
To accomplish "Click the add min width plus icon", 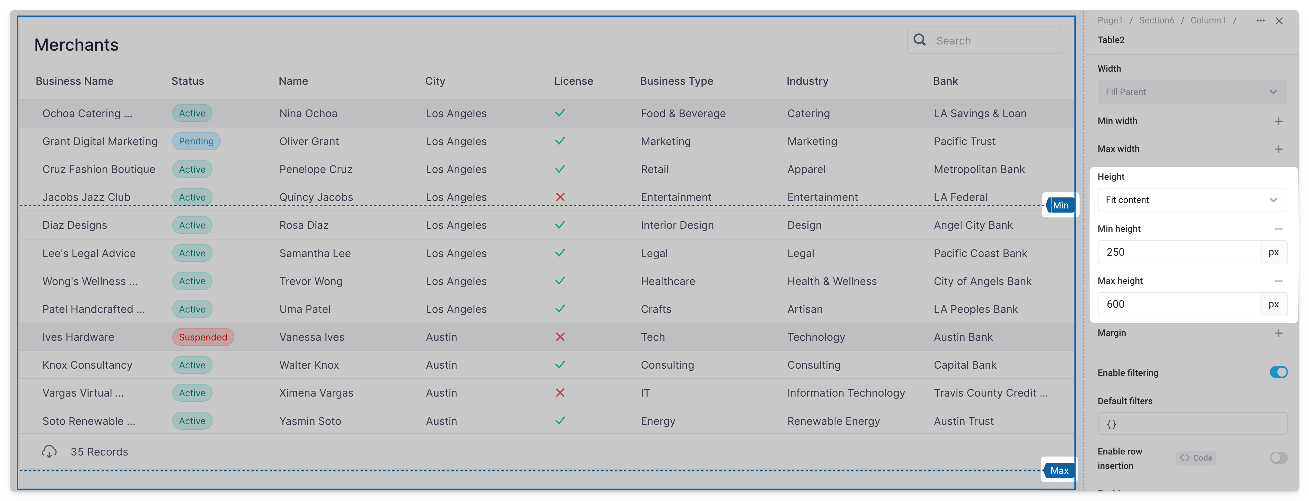I will 1279,120.
